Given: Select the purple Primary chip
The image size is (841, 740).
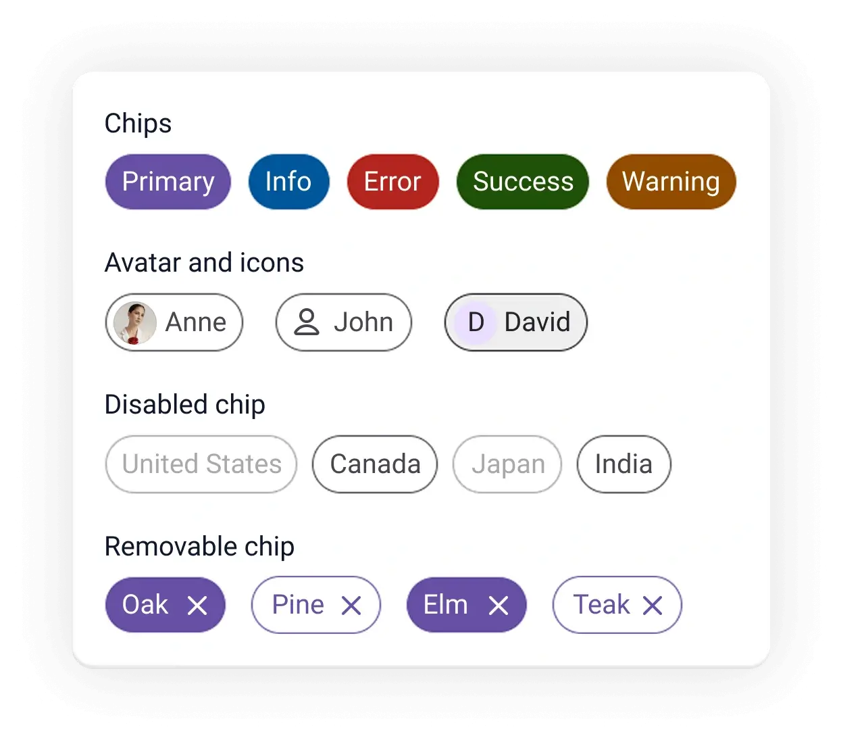Looking at the screenshot, I should pyautogui.click(x=168, y=182).
